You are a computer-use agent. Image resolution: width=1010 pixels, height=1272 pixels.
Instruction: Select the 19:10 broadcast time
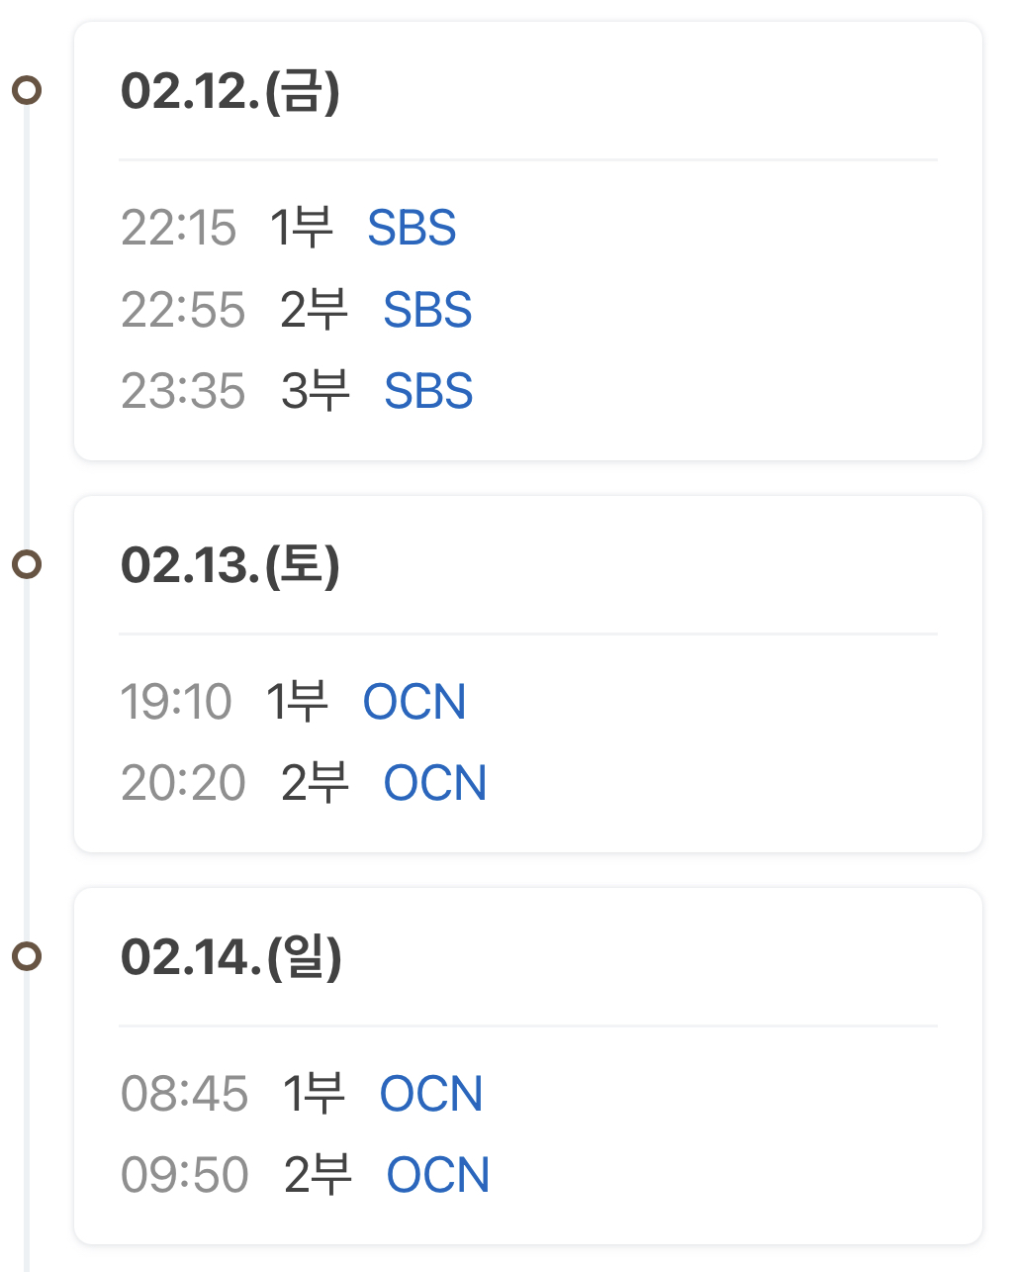tap(176, 703)
